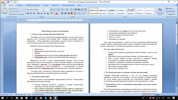Click the zoom slider handle

pos(166,94)
